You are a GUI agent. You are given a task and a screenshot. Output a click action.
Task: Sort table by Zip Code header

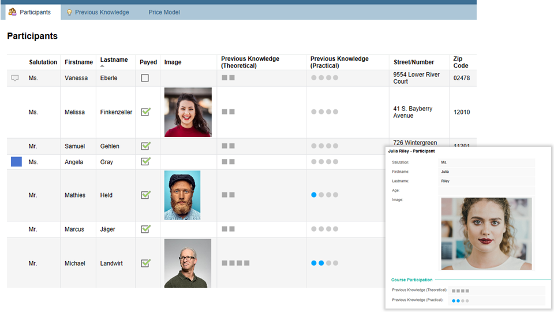pos(461,62)
